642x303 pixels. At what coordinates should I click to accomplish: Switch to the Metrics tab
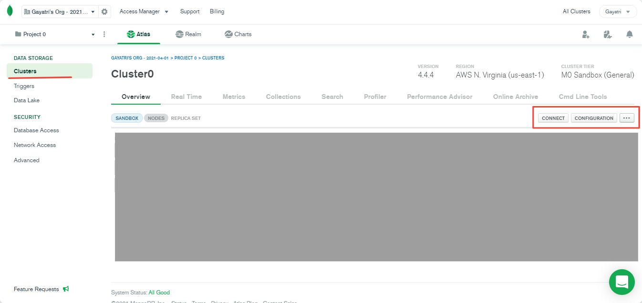[x=234, y=97]
